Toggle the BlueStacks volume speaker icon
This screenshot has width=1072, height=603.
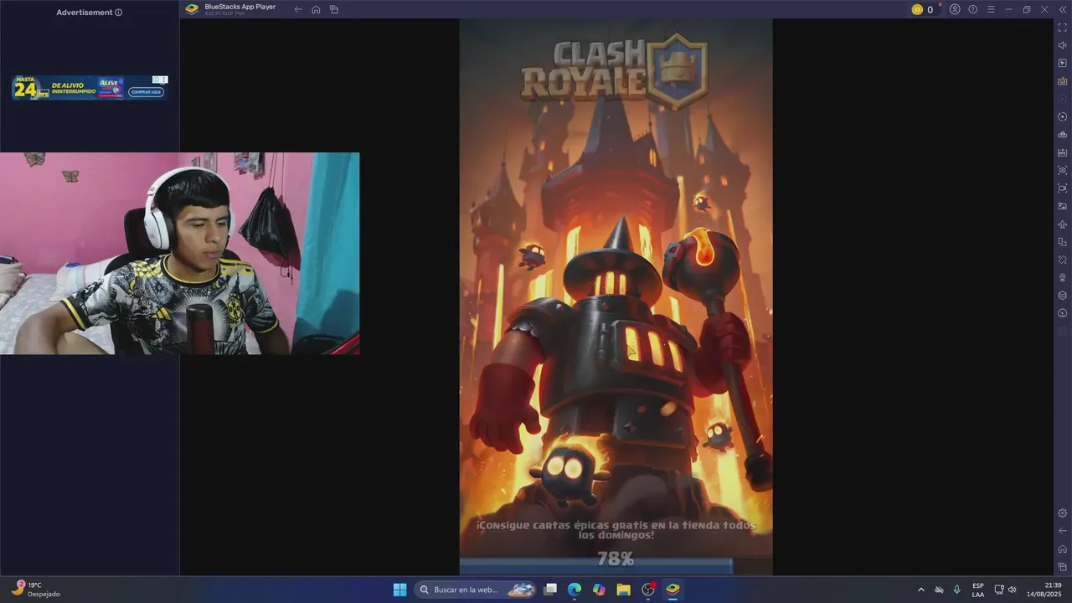coord(1062,45)
